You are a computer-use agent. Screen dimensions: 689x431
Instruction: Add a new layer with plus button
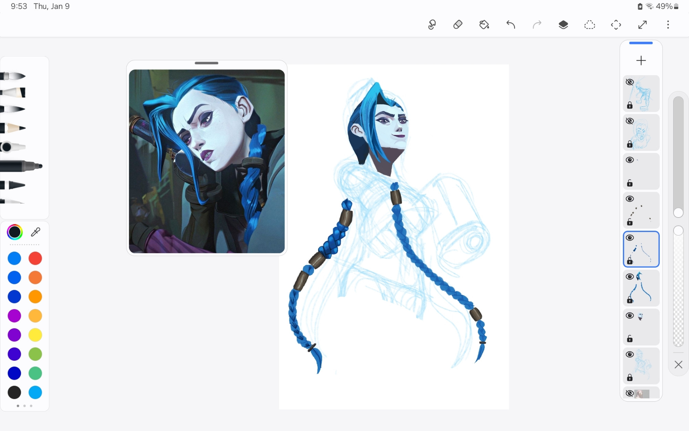pyautogui.click(x=641, y=61)
